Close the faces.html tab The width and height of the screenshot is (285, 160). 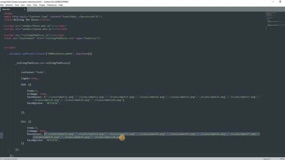pos(24,9)
